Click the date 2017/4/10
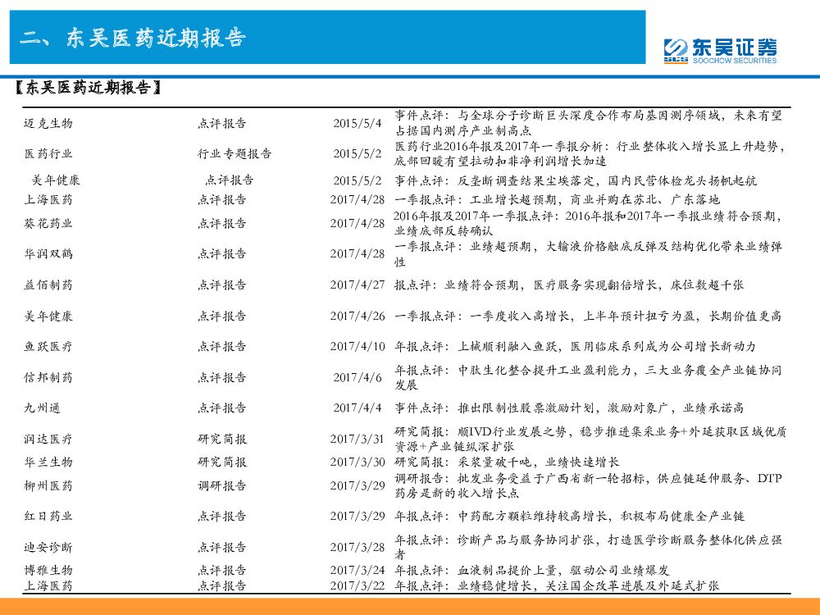820x615 pixels. 358,347
